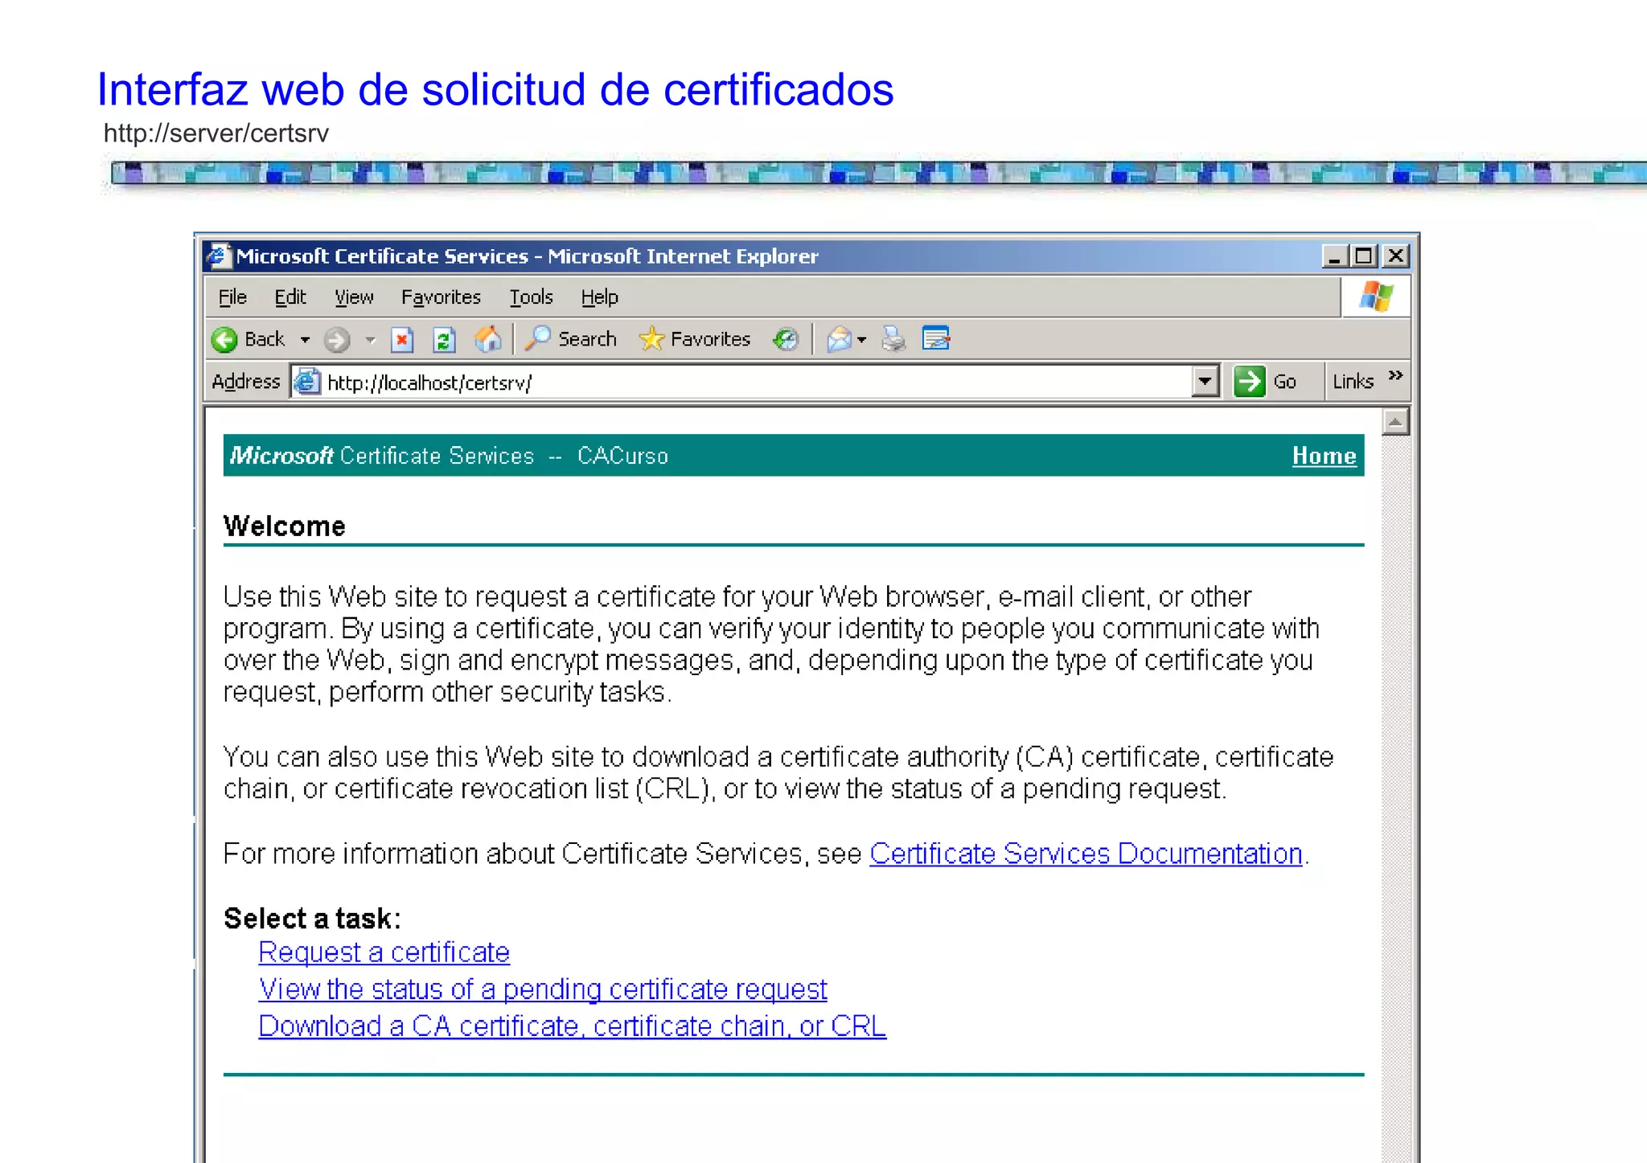The image size is (1647, 1163).
Task: Minimize the Internet Explorer window
Action: (x=1334, y=256)
